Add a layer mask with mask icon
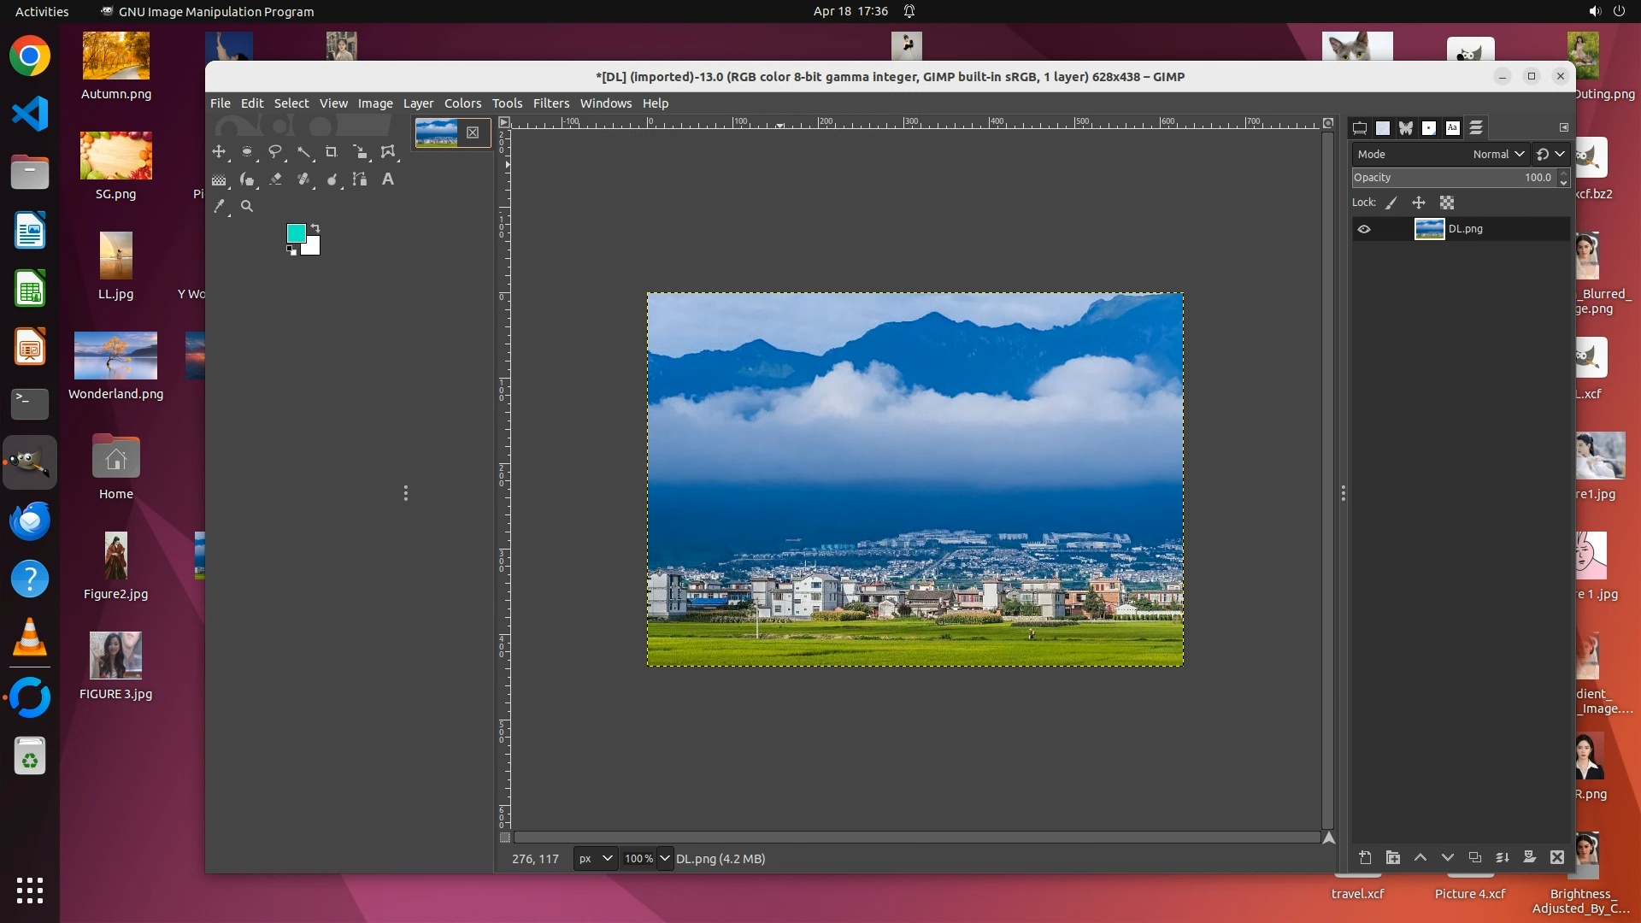Screen dimensions: 1641x923 [x=1530, y=857]
